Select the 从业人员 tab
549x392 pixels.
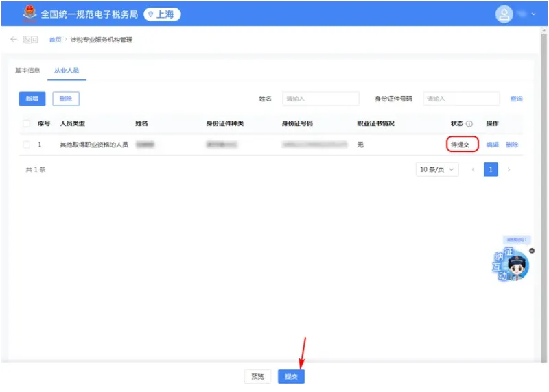tap(67, 71)
